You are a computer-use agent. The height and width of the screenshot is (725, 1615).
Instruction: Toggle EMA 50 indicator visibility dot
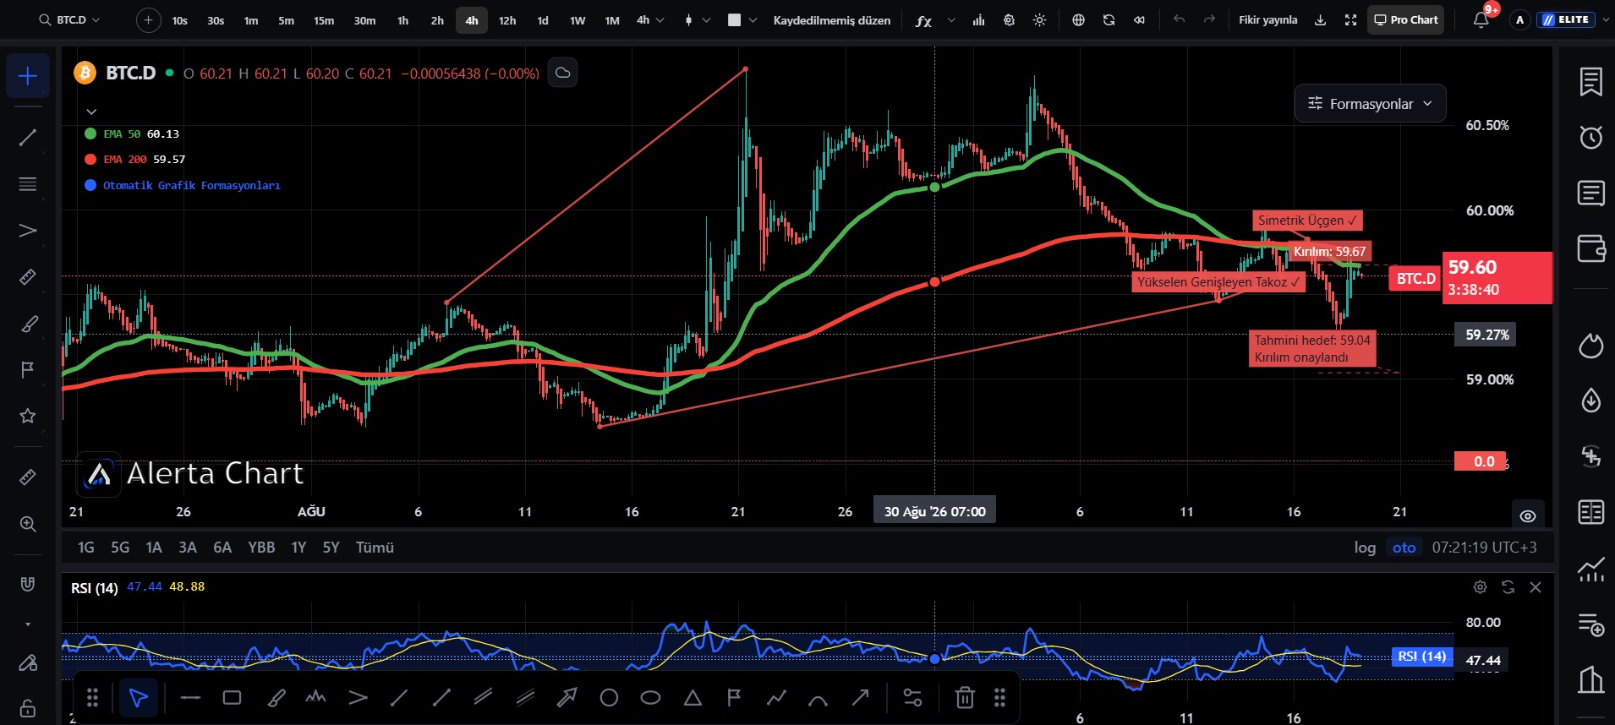tap(90, 134)
